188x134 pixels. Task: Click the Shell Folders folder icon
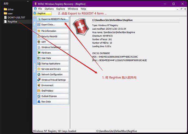click(39, 91)
